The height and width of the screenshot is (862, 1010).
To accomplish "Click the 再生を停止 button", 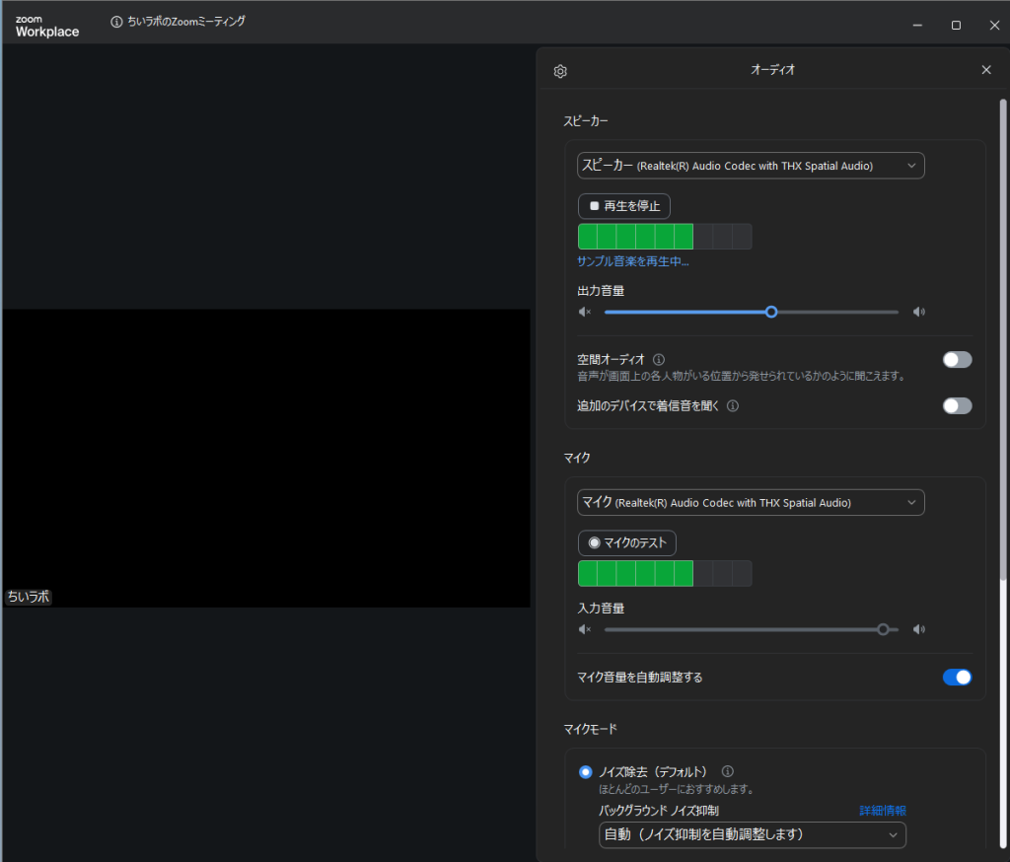I will [x=624, y=206].
